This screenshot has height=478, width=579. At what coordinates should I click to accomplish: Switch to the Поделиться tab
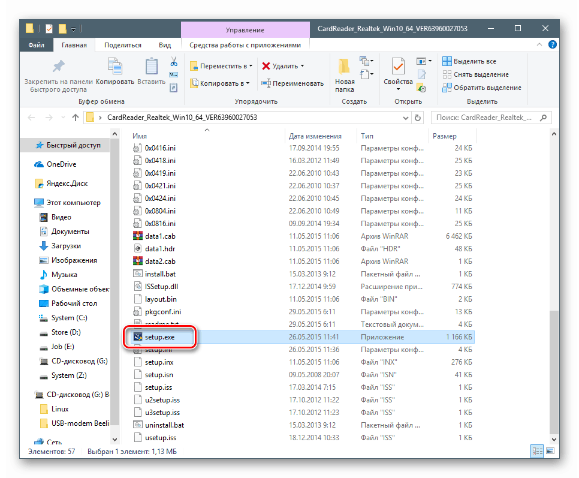[123, 45]
